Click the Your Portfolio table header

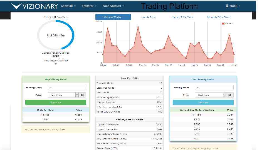tap(129, 78)
